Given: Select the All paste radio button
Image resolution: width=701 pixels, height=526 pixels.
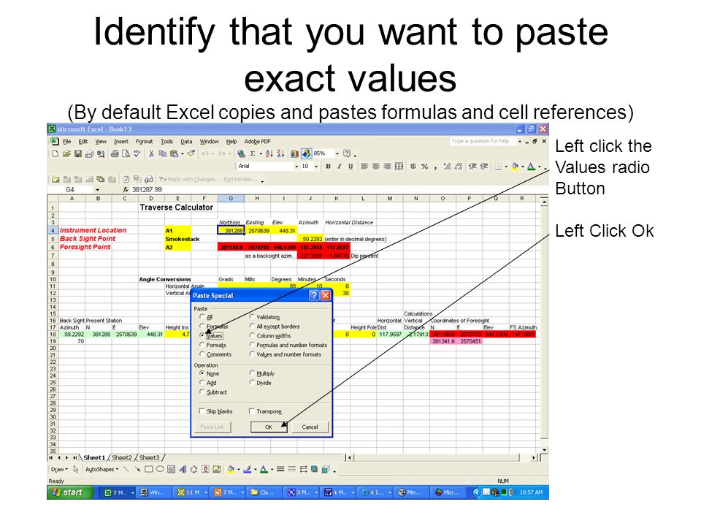Looking at the screenshot, I should 202,316.
